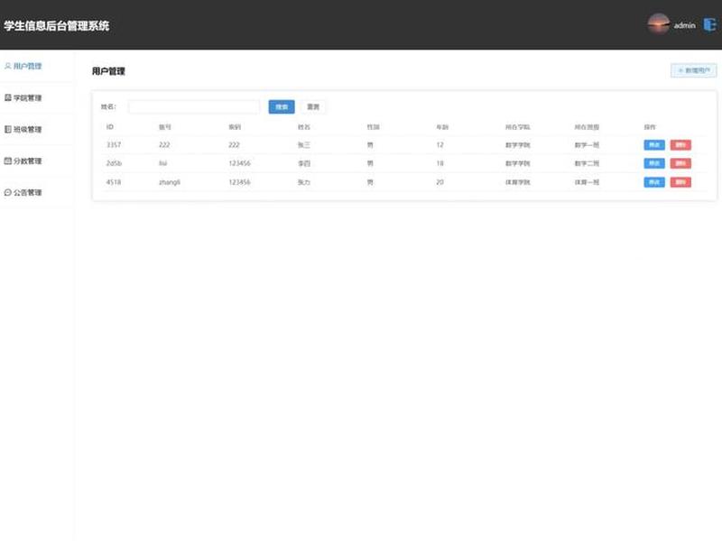This screenshot has width=722, height=541.
Task: Open 学院管理 in the sidebar
Action: click(x=23, y=98)
